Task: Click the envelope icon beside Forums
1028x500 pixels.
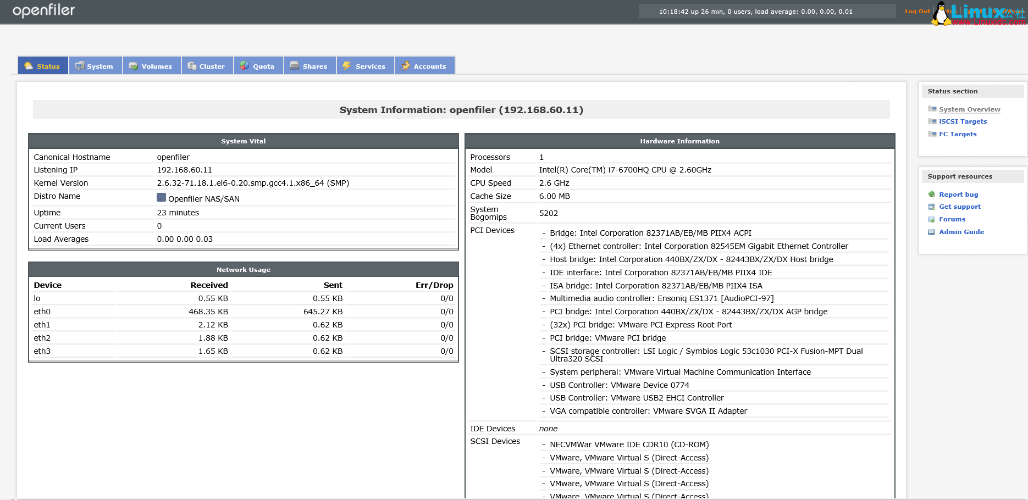Action: tap(931, 219)
